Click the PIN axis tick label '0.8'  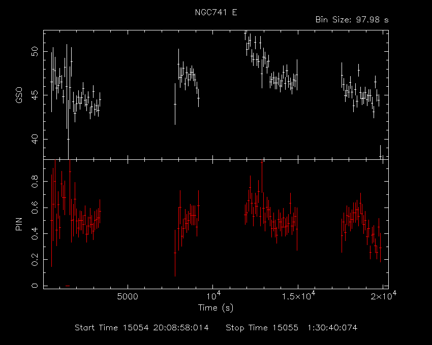(35, 182)
